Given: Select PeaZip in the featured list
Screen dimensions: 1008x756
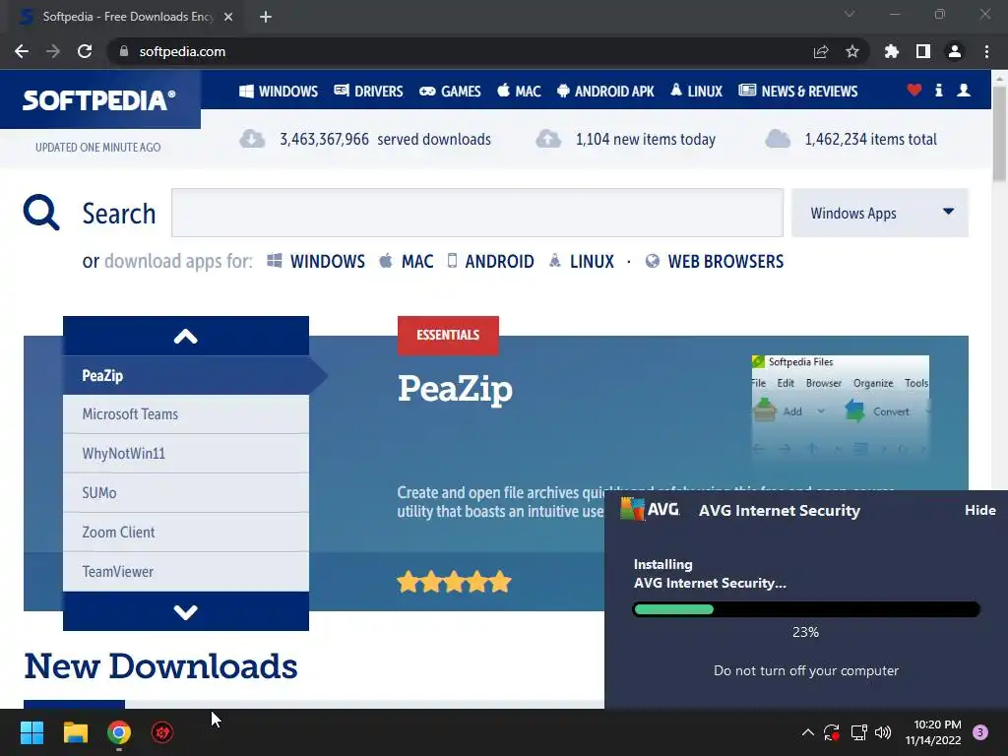Looking at the screenshot, I should [186, 375].
